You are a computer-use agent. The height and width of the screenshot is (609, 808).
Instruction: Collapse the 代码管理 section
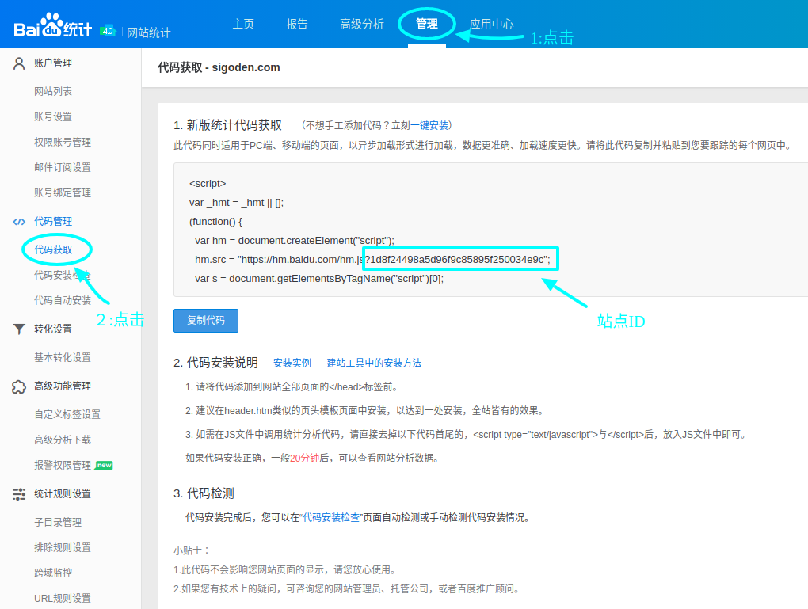(x=53, y=221)
